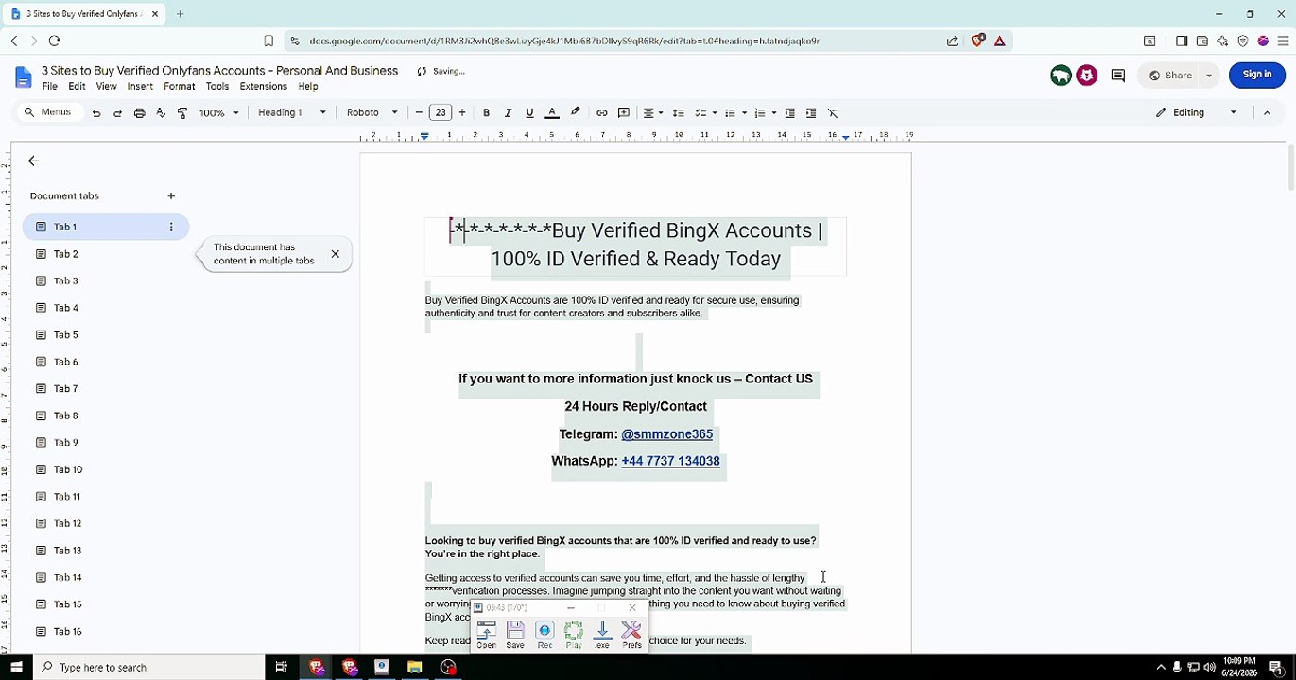Open the highlight color picker
This screenshot has height=680, width=1296.
coord(575,113)
